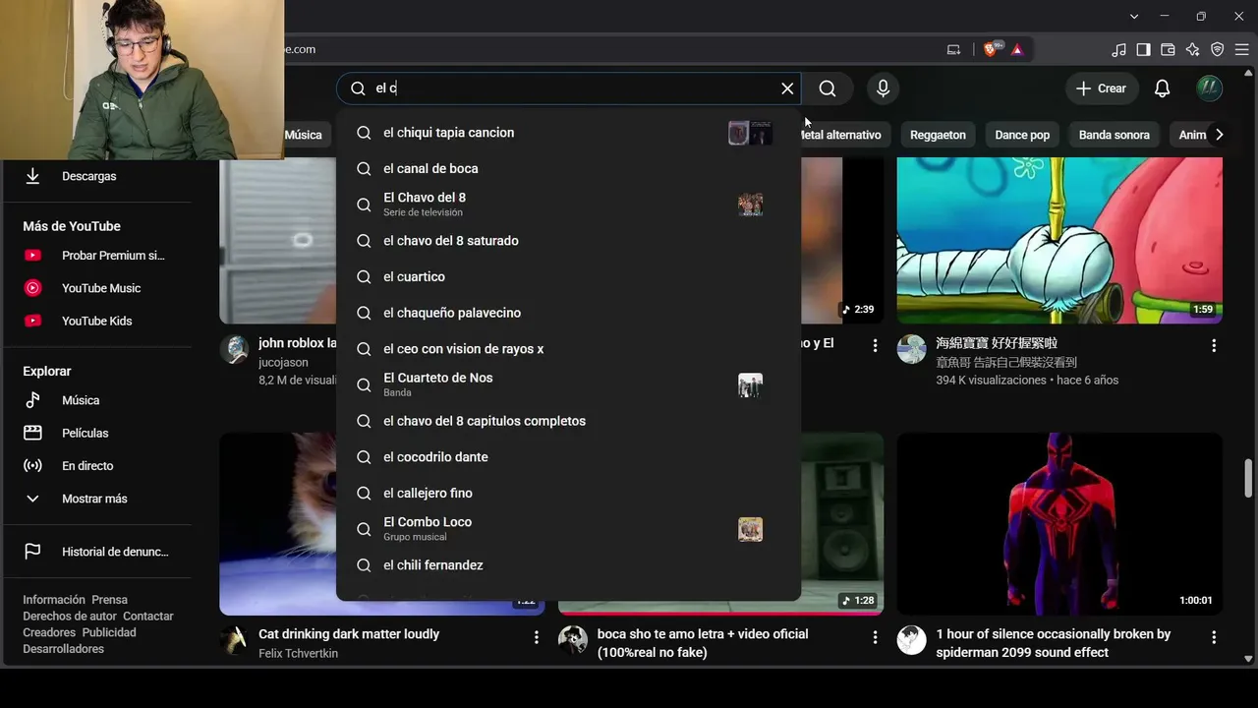Open the browser tab search chevron
This screenshot has width=1258, height=708.
pos(1134,16)
